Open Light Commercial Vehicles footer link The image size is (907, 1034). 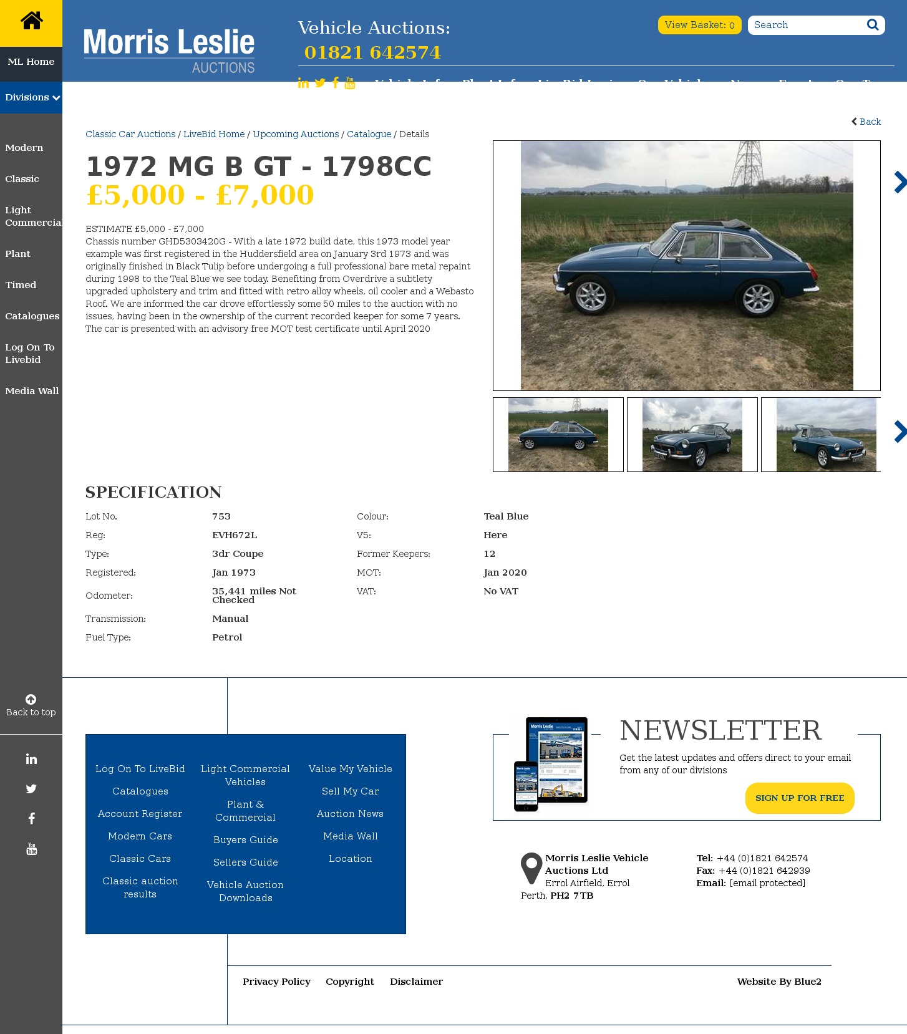(246, 775)
